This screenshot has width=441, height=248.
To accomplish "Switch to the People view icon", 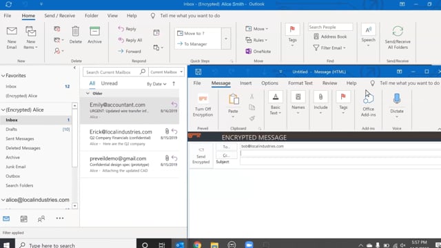I will click(41, 219).
